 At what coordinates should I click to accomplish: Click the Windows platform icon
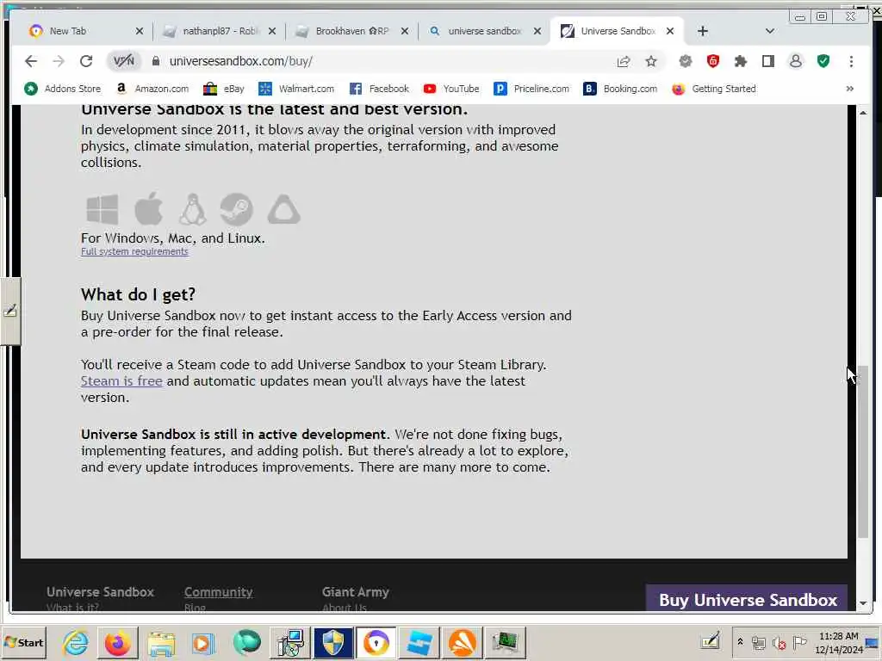tap(102, 209)
